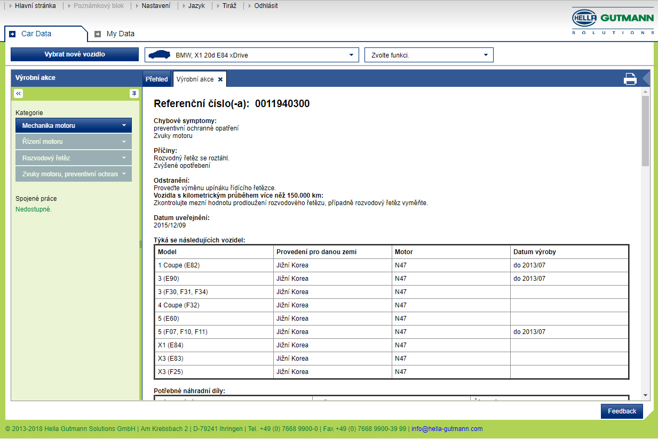Close the Výrobní akce tab
This screenshot has height=439, width=658.
(220, 79)
